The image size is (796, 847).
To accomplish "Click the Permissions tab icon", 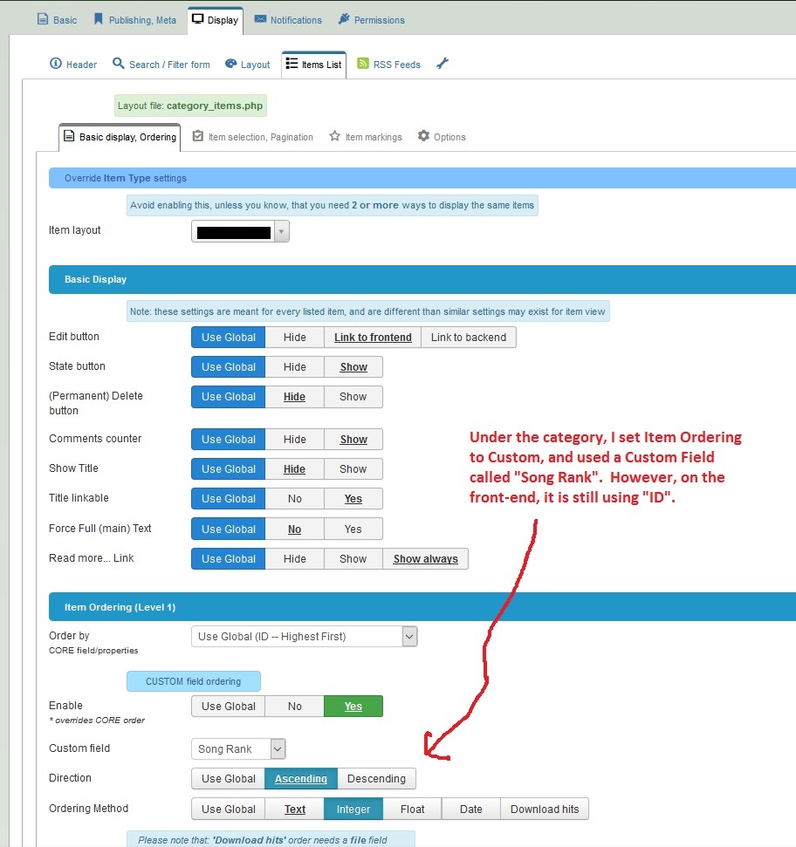I will (x=344, y=19).
